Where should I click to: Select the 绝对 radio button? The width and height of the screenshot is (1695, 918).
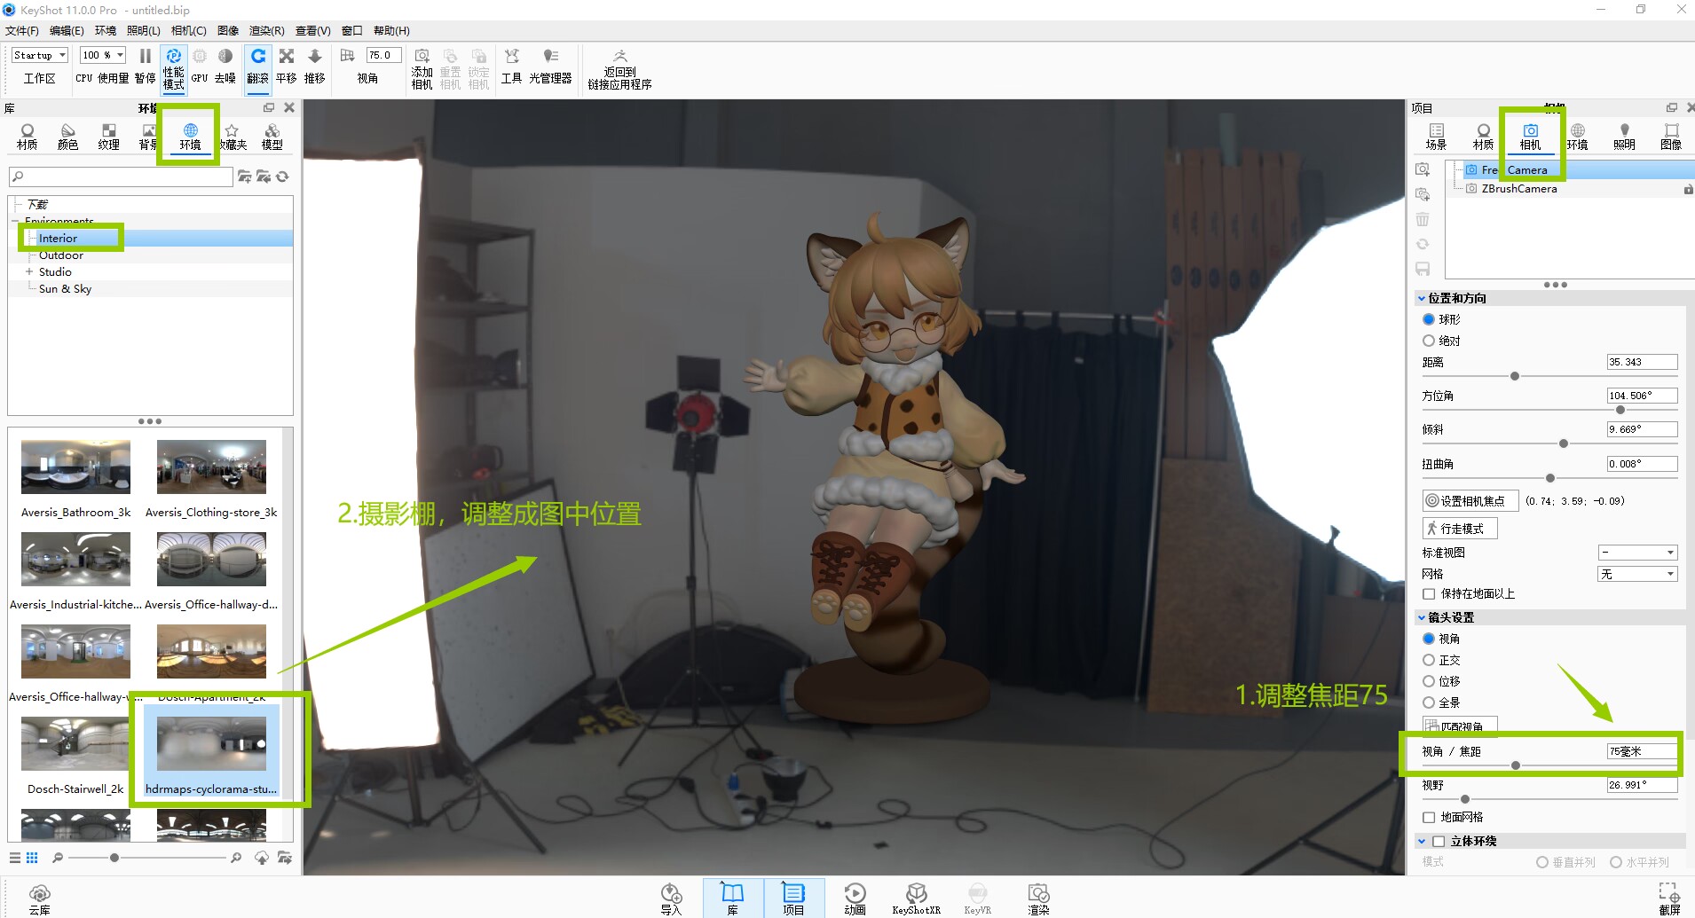coord(1429,341)
